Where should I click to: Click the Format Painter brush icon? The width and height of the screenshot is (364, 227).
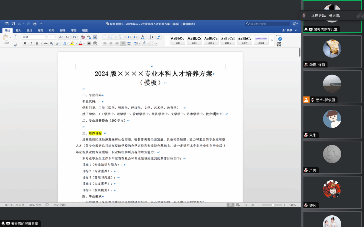tap(16, 45)
